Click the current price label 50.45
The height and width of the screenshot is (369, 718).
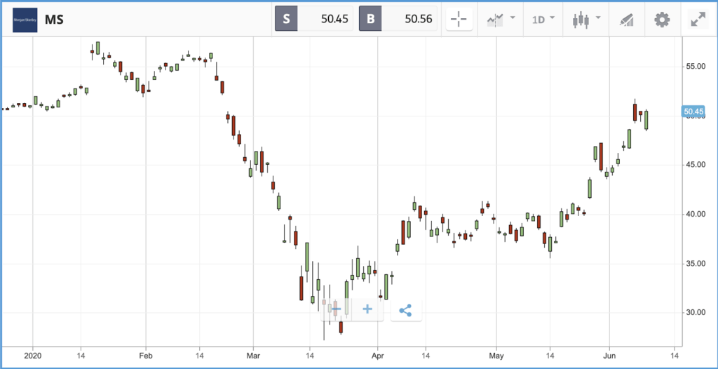click(x=693, y=112)
